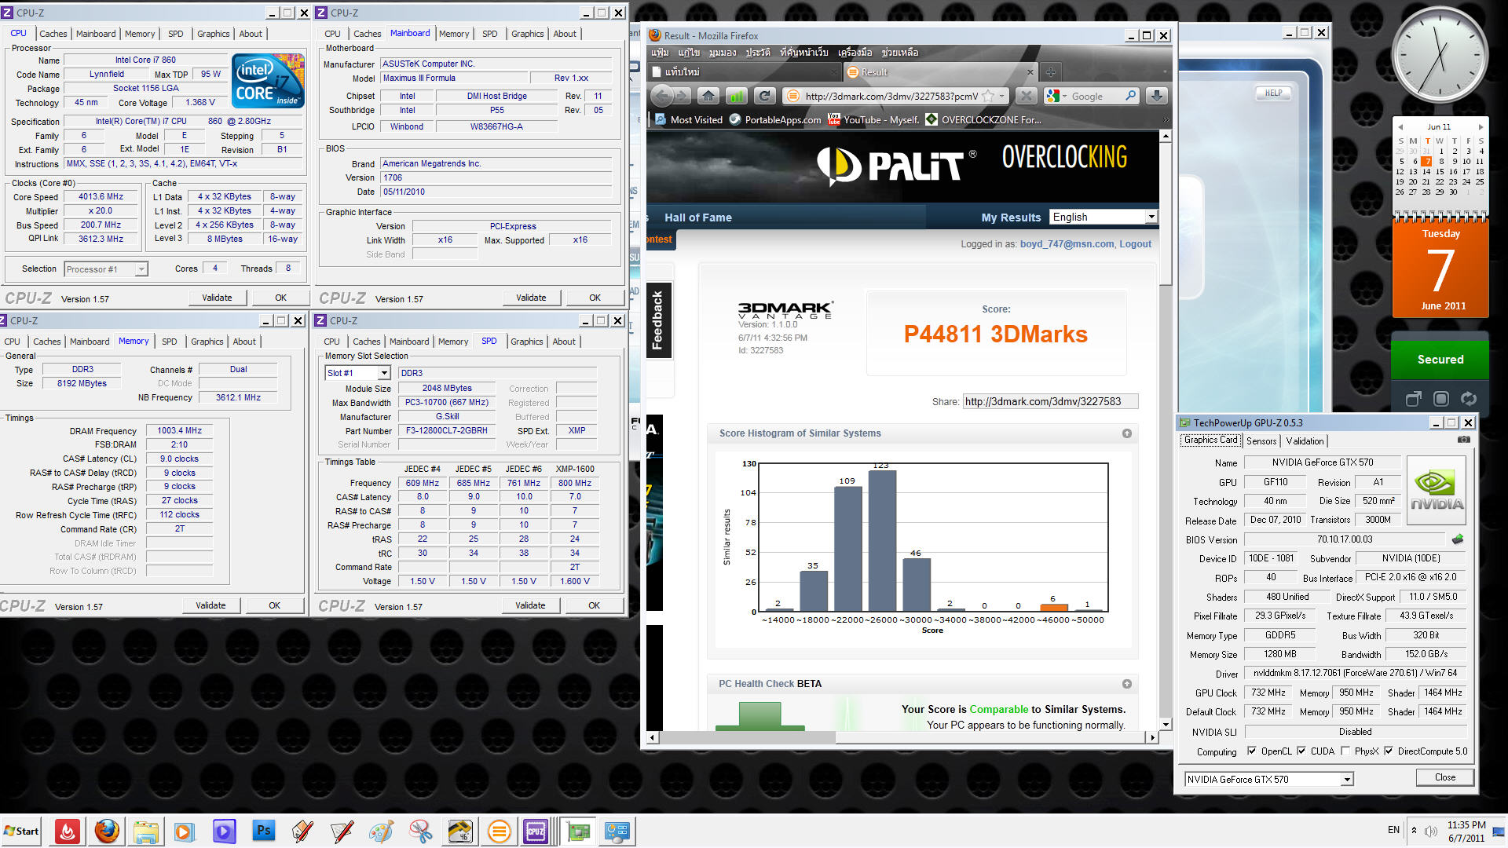This screenshot has width=1508, height=848.
Task: Click the green signal bars toolbar icon
Action: (x=737, y=96)
